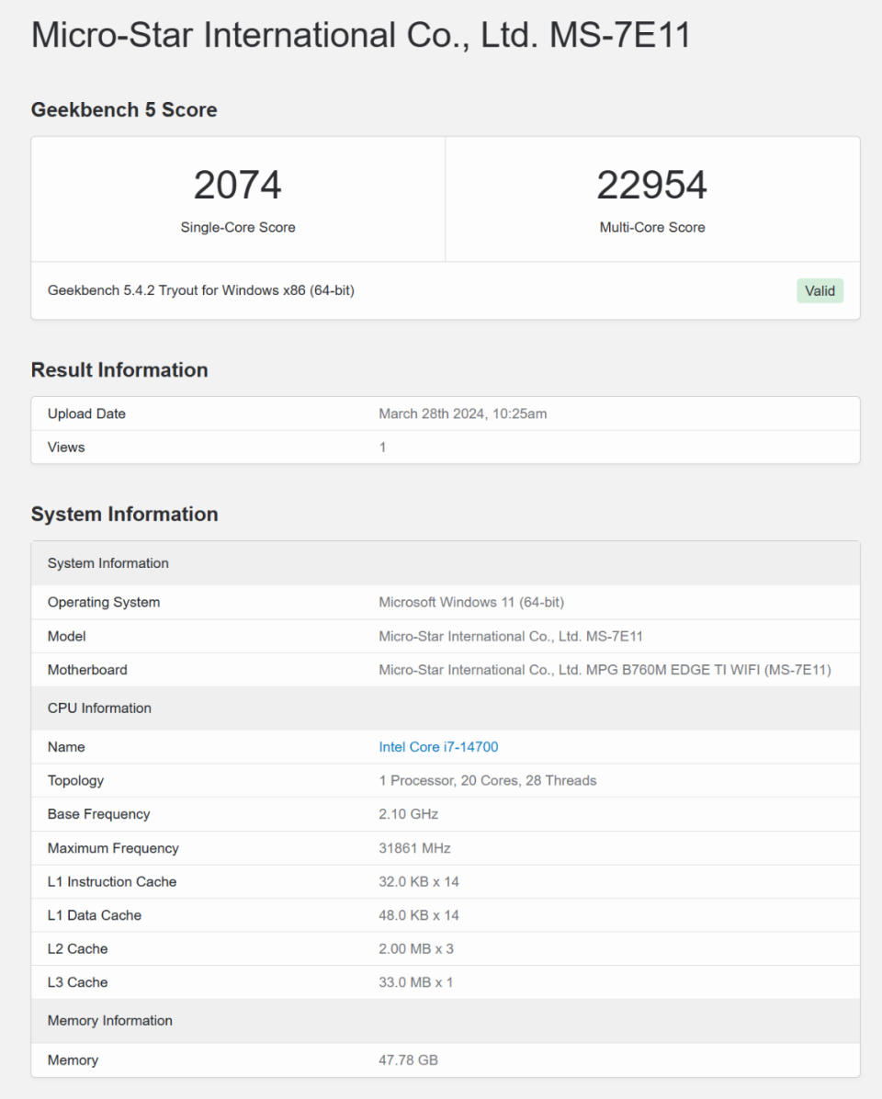Click the Microsoft Windows 11 (64-bit) value
The height and width of the screenshot is (1099, 882).
tap(471, 603)
